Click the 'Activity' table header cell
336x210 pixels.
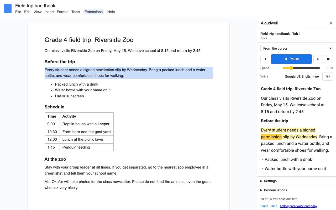click(87, 116)
